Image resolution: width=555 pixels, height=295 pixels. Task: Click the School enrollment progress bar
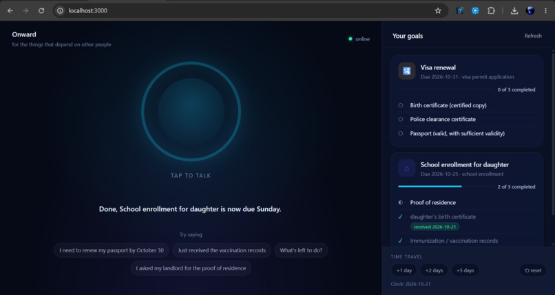click(445, 186)
